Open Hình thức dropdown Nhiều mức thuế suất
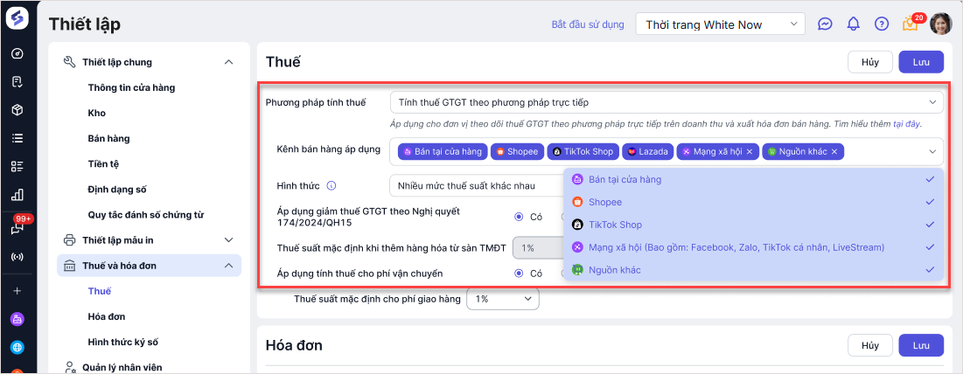This screenshot has width=963, height=374. coord(476,185)
